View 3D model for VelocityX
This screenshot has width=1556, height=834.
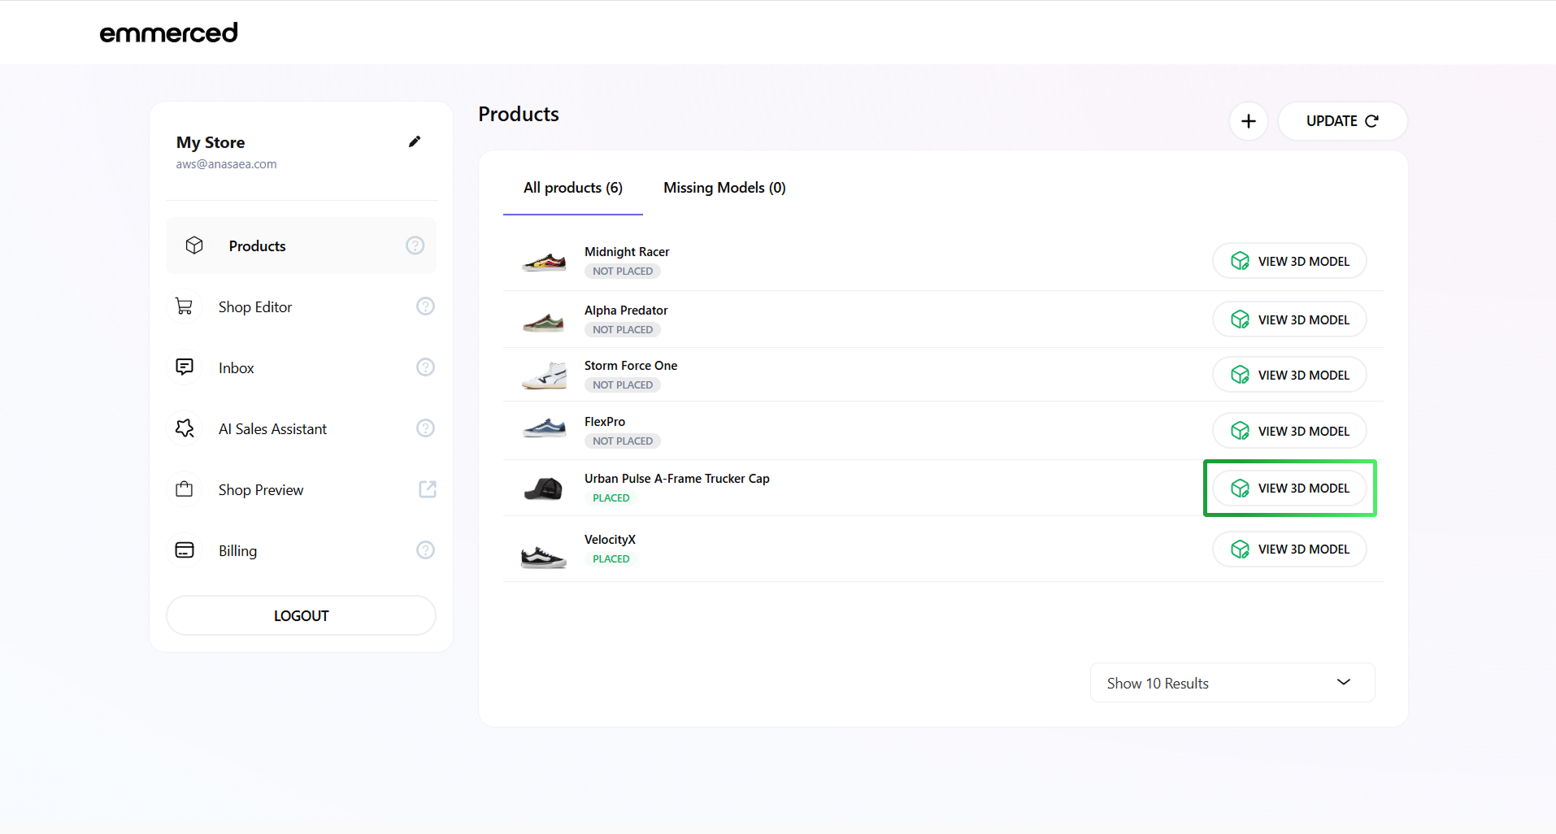tap(1289, 549)
